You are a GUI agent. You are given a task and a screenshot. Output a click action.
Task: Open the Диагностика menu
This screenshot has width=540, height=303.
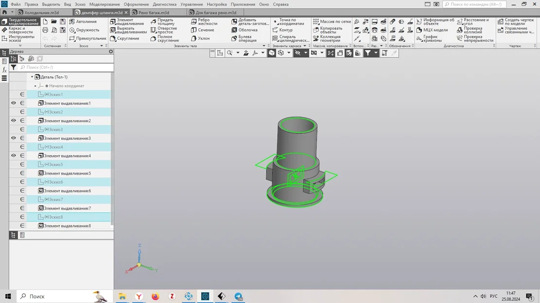click(165, 4)
